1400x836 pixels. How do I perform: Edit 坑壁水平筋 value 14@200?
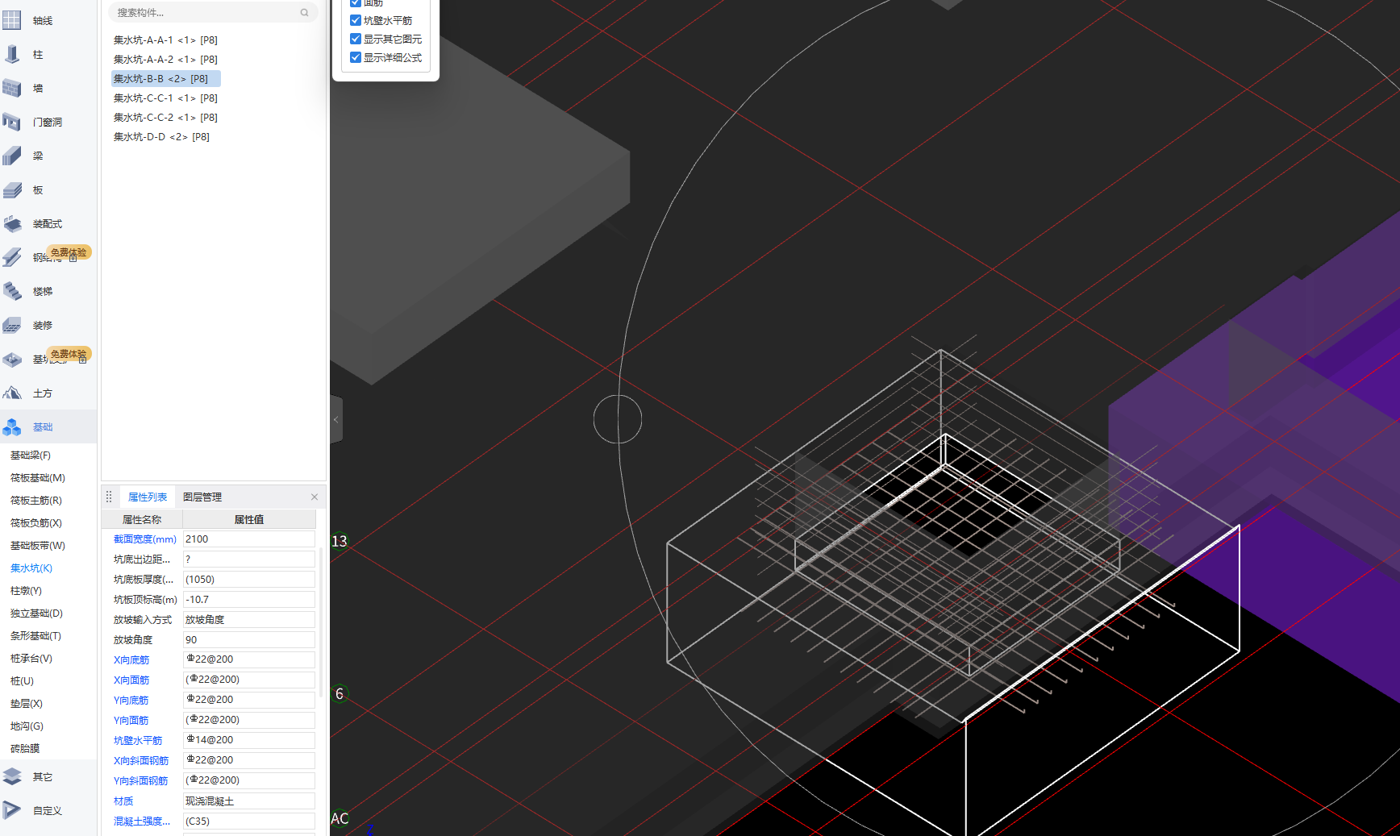tap(248, 740)
